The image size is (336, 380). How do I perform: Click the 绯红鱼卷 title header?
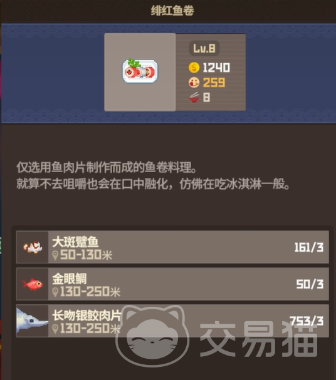click(172, 11)
